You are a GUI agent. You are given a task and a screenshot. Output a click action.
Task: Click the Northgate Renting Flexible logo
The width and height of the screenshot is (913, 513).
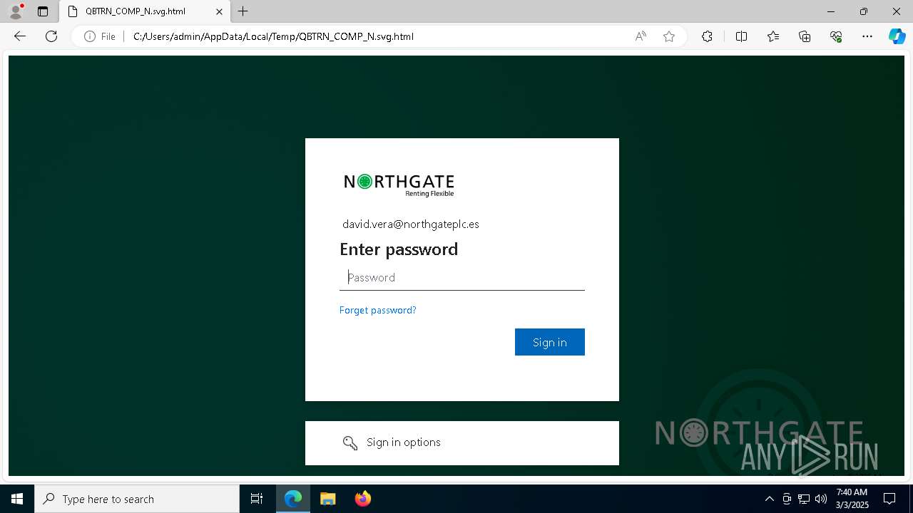tap(399, 185)
